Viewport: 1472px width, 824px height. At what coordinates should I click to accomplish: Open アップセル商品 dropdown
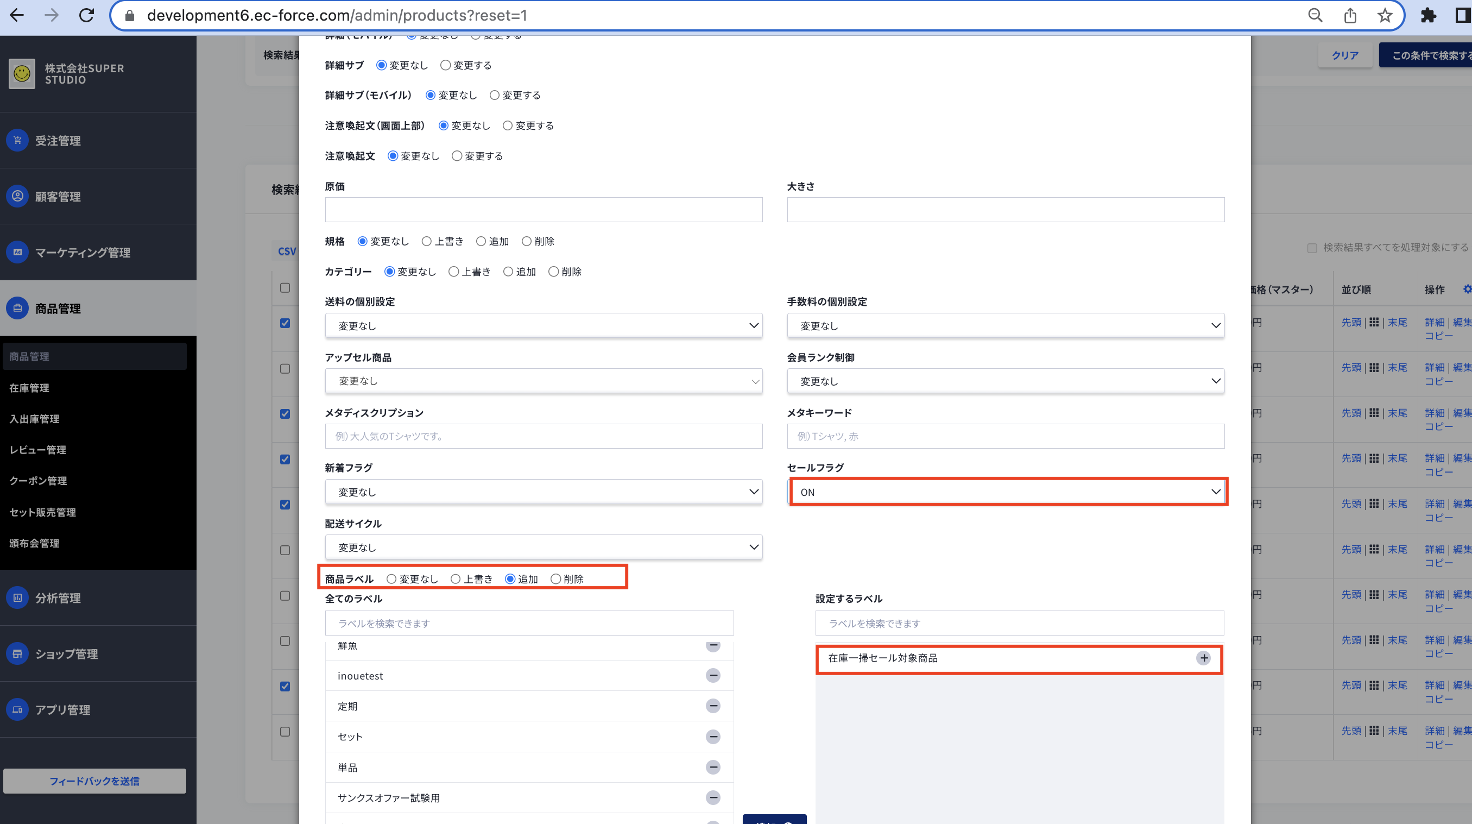pos(544,381)
